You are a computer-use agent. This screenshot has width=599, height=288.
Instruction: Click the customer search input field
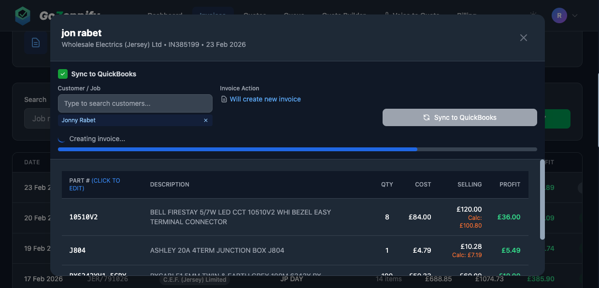[135, 103]
